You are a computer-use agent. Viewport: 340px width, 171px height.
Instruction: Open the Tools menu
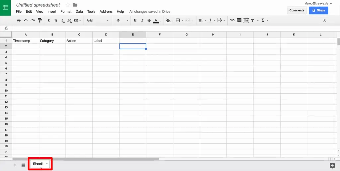click(x=91, y=12)
